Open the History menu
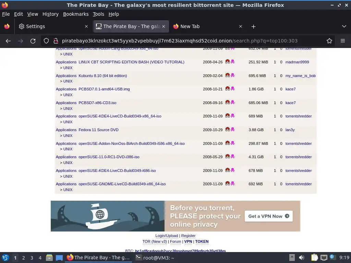This screenshot has height=263, width=351. (51, 14)
